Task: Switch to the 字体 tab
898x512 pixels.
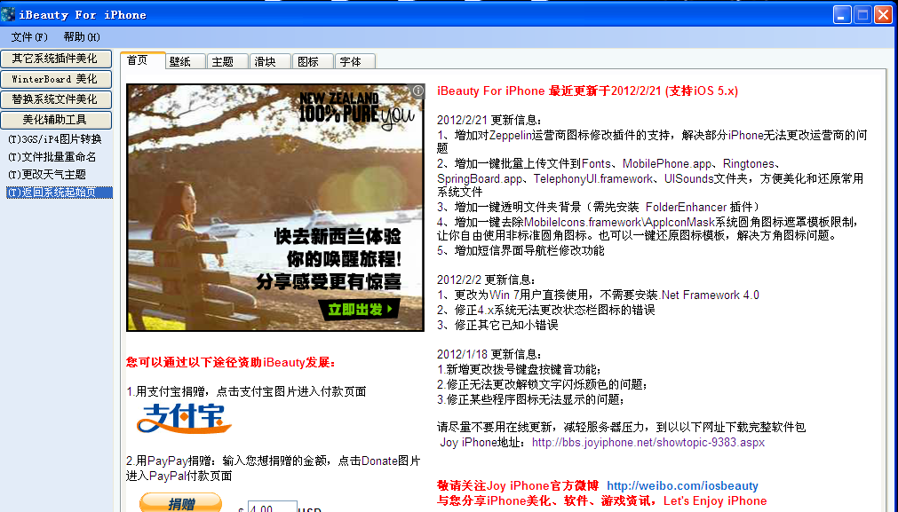Action: [355, 62]
